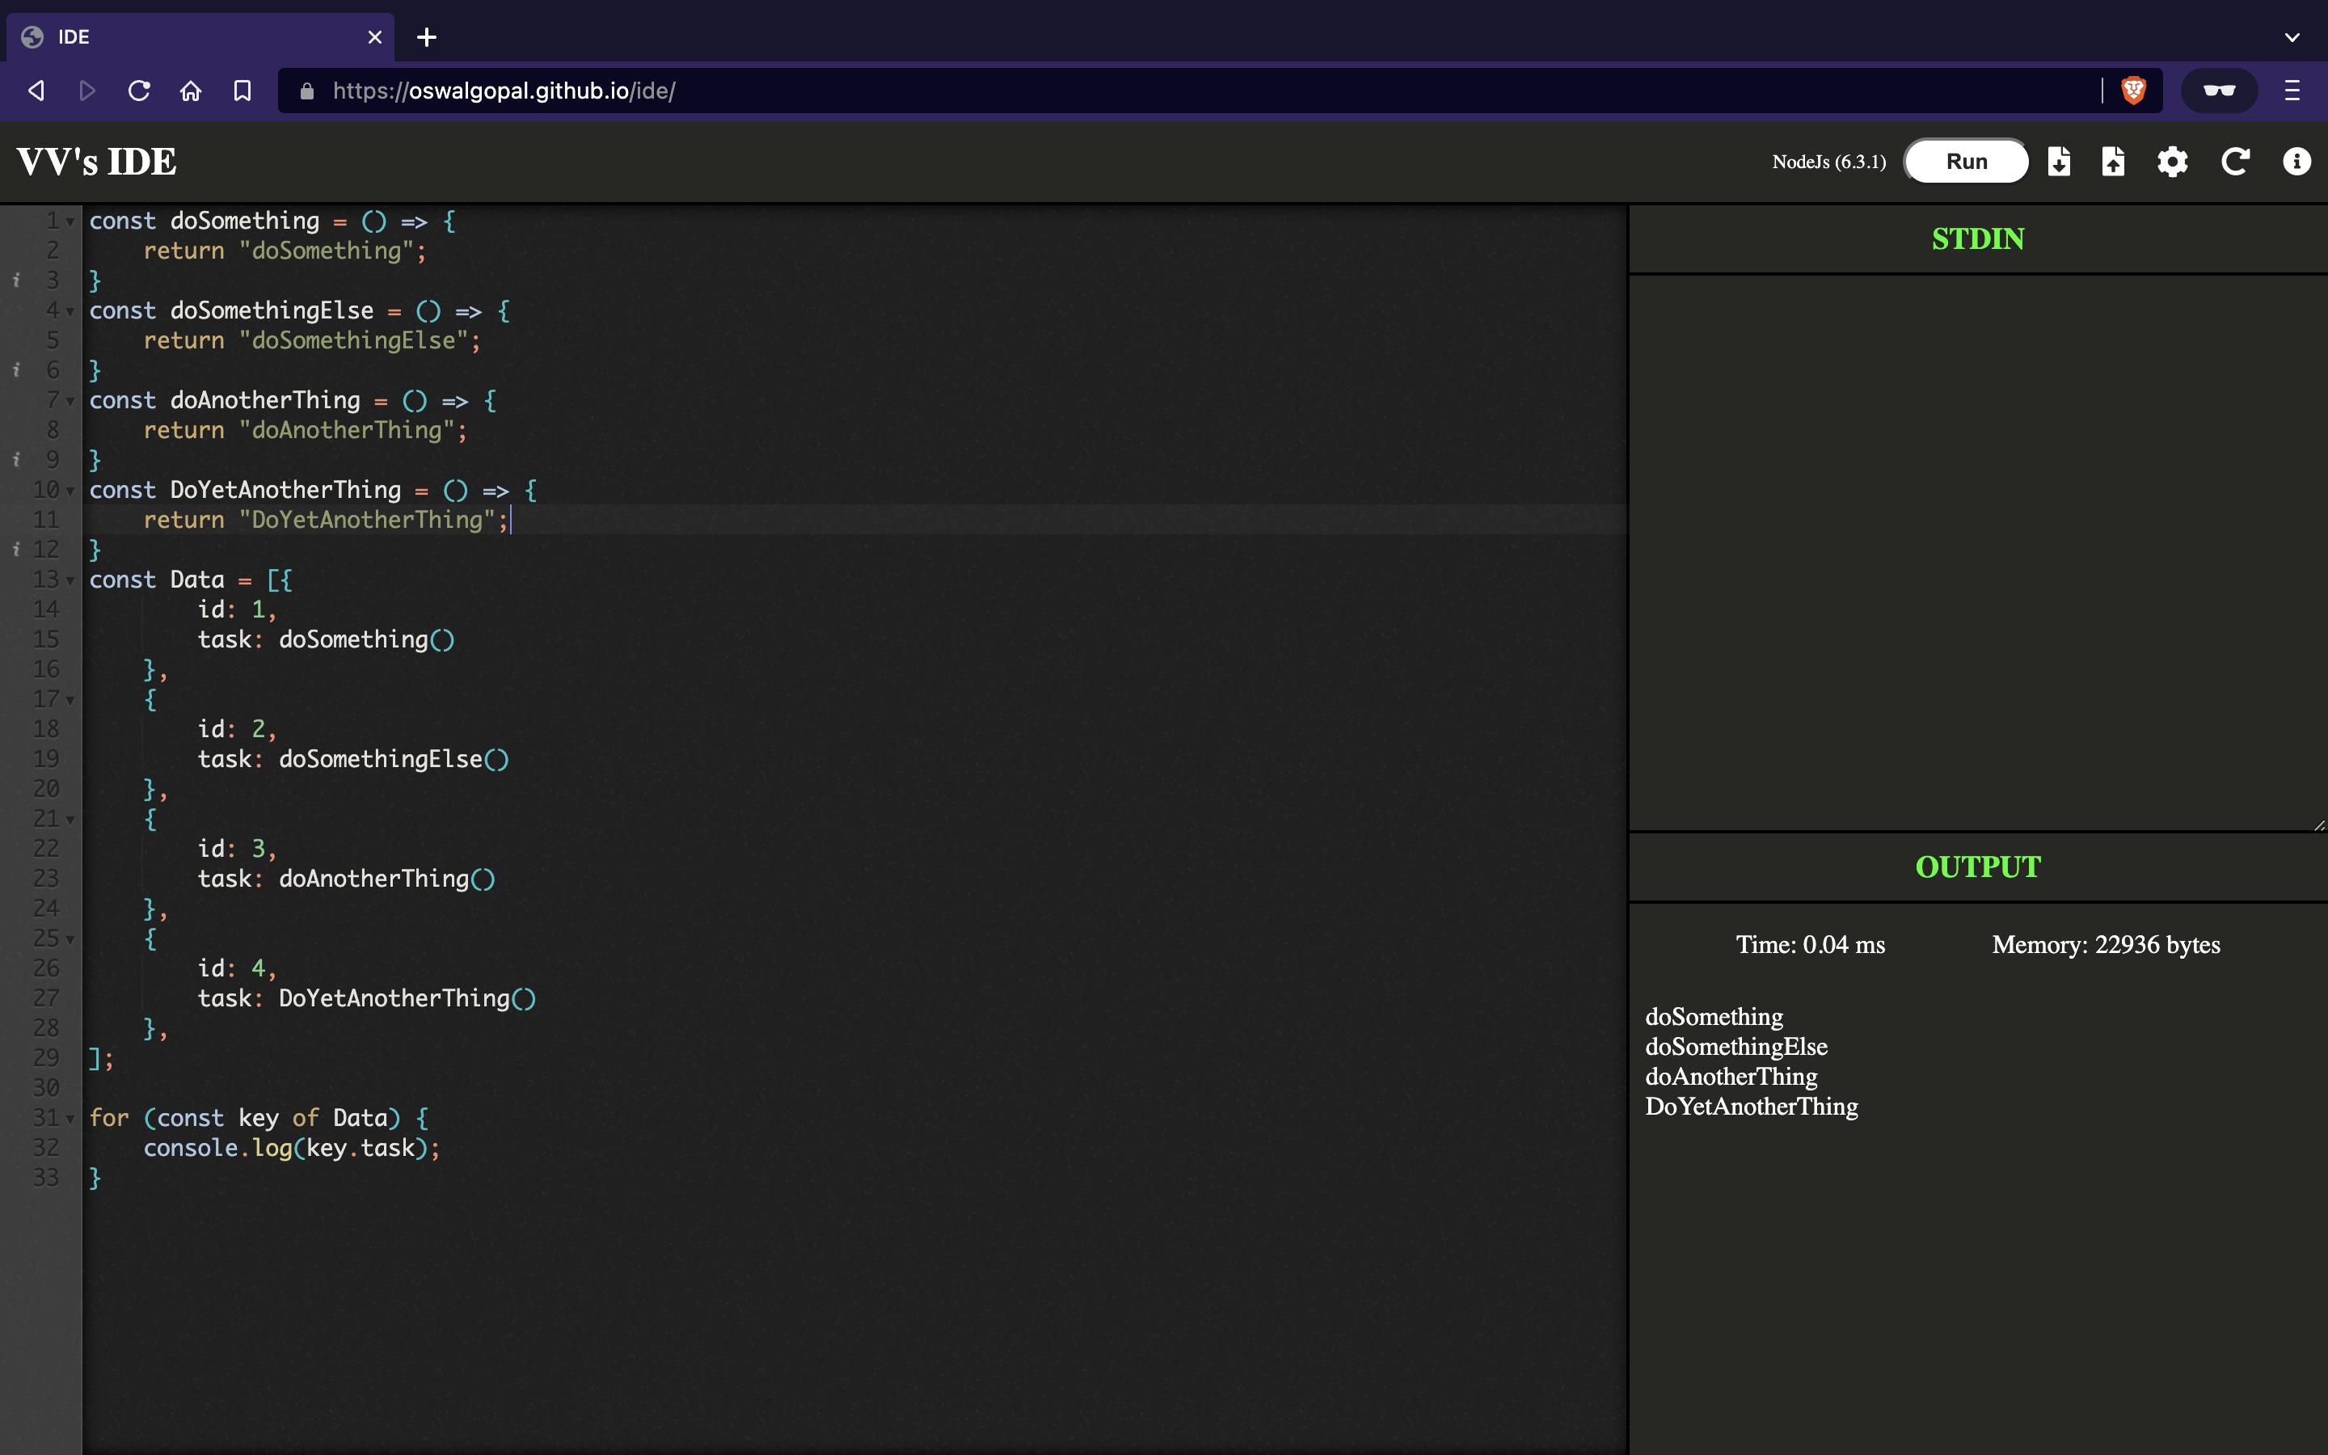The height and width of the screenshot is (1455, 2328).
Task: Bookmark this page using the bookmark icon
Action: pos(242,91)
